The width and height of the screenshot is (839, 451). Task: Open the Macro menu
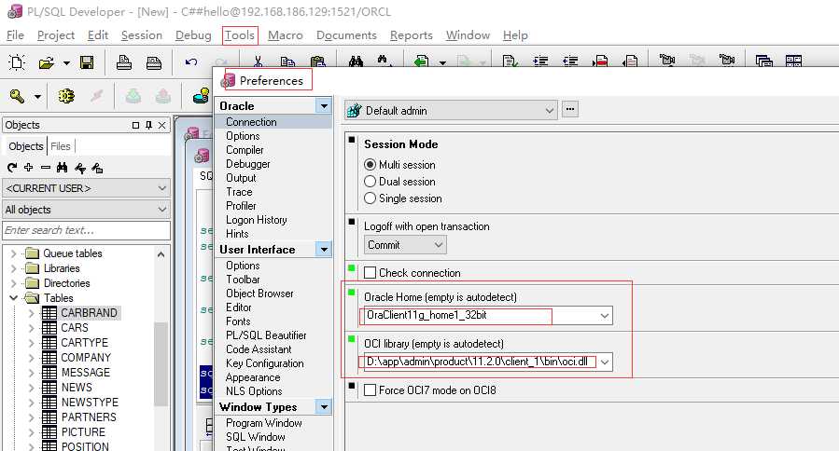point(286,35)
